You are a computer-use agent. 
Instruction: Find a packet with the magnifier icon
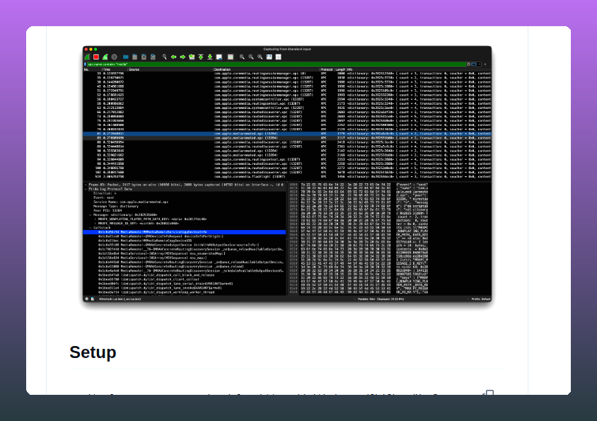(165, 57)
